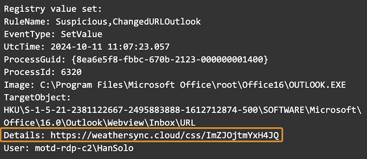The width and height of the screenshot is (367, 159).
Task: Click the 'ProcessGuid:' field label
Action: [x=34, y=60]
